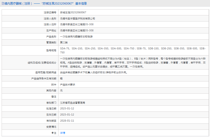Click registrant name 无锡市圣华盾医疗科技有限公司
The height and width of the screenshot is (138, 210).
78,19
